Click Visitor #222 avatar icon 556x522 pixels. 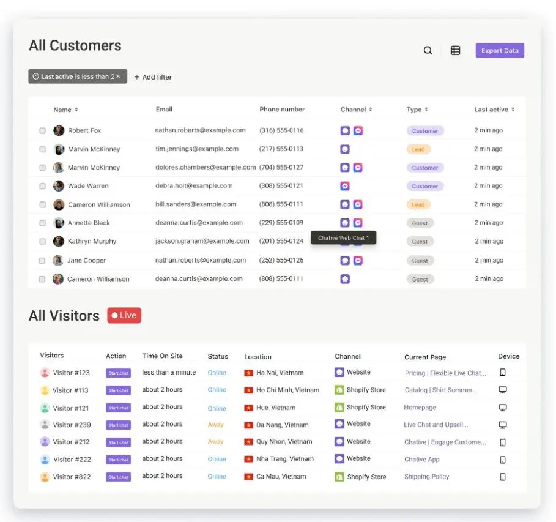[x=45, y=460]
